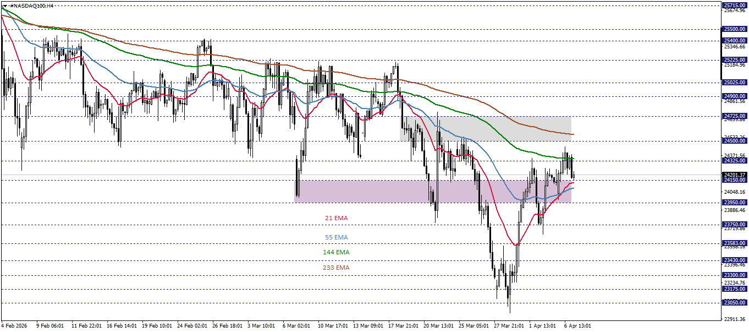Select the 144 EMA green legend label

335,252
